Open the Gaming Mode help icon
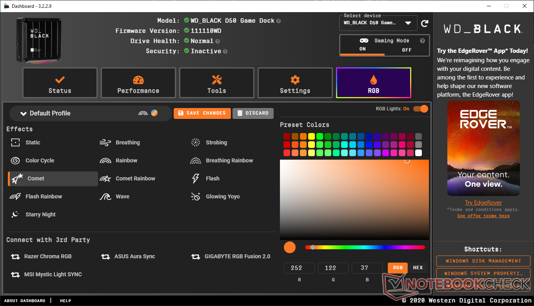The width and height of the screenshot is (534, 306). 422,41
